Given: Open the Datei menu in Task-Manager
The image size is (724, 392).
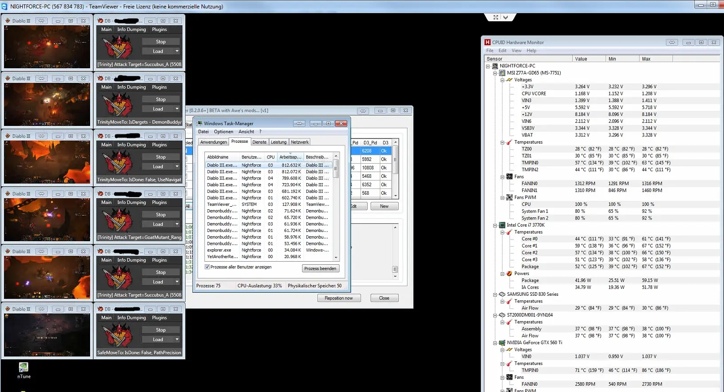Looking at the screenshot, I should pos(203,132).
